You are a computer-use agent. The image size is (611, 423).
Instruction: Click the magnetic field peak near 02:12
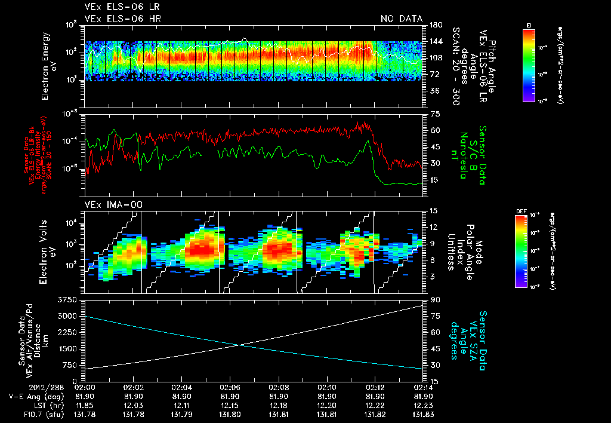[368, 142]
